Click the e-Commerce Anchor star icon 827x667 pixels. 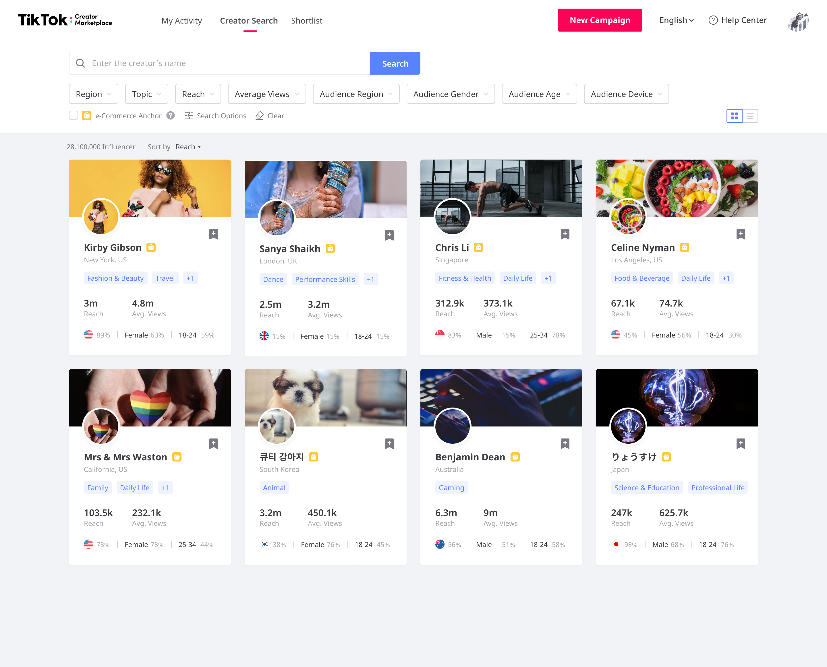coord(87,115)
